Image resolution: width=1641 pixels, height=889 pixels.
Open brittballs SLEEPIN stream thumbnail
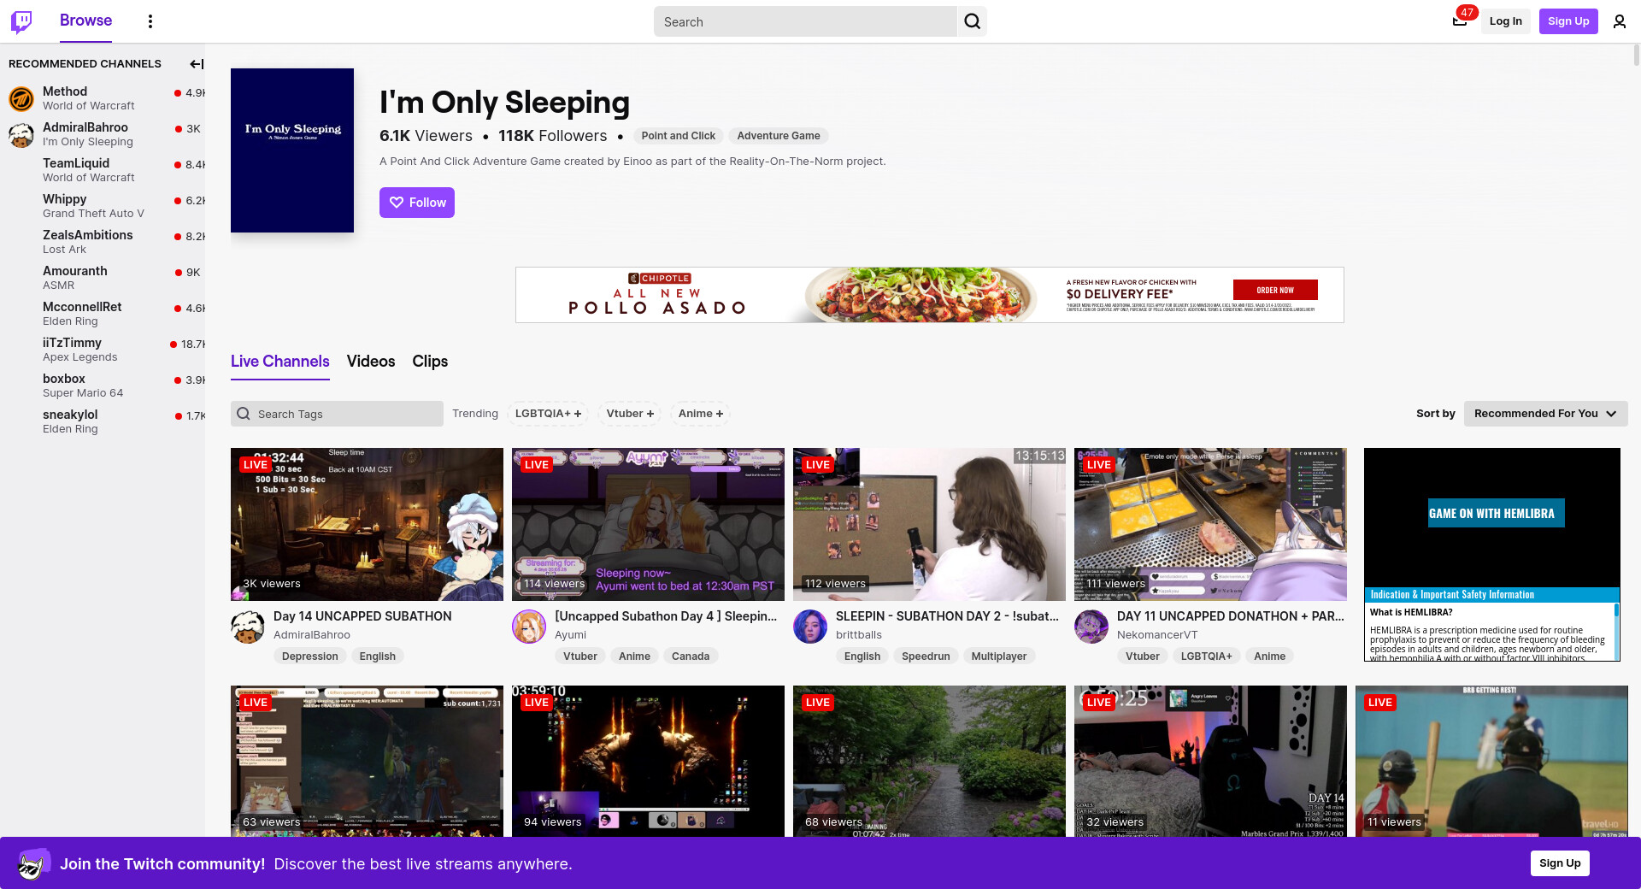(929, 524)
